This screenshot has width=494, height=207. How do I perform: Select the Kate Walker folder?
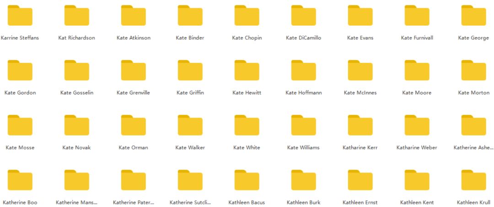190,125
